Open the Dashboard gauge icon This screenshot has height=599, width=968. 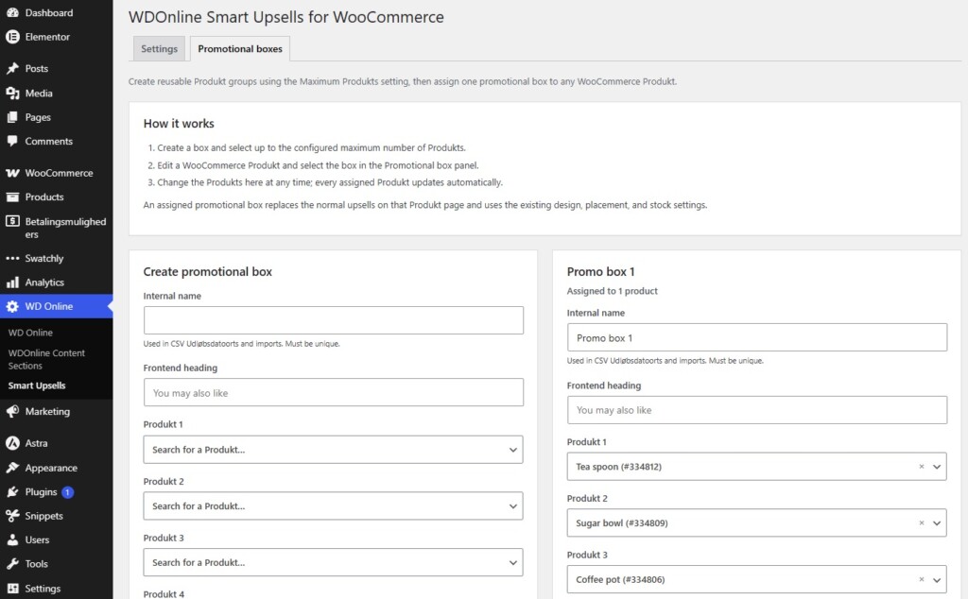click(12, 12)
